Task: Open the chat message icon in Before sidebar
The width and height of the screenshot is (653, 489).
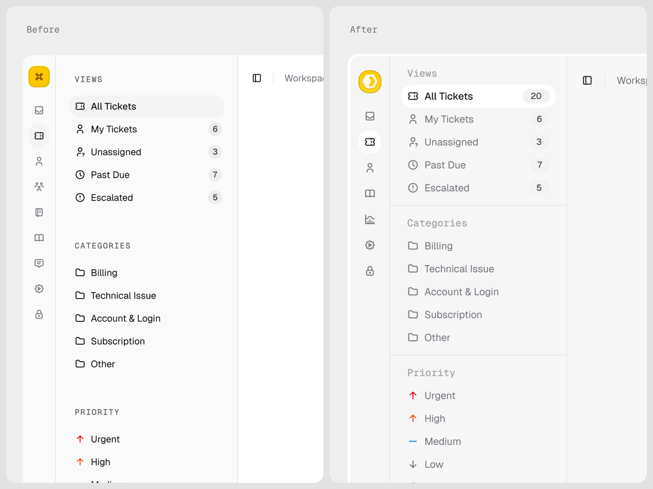Action: (39, 263)
